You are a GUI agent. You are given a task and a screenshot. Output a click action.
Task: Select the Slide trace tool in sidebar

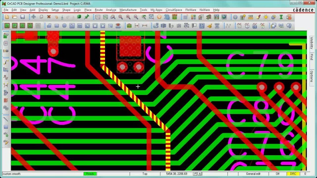(x=6, y=70)
